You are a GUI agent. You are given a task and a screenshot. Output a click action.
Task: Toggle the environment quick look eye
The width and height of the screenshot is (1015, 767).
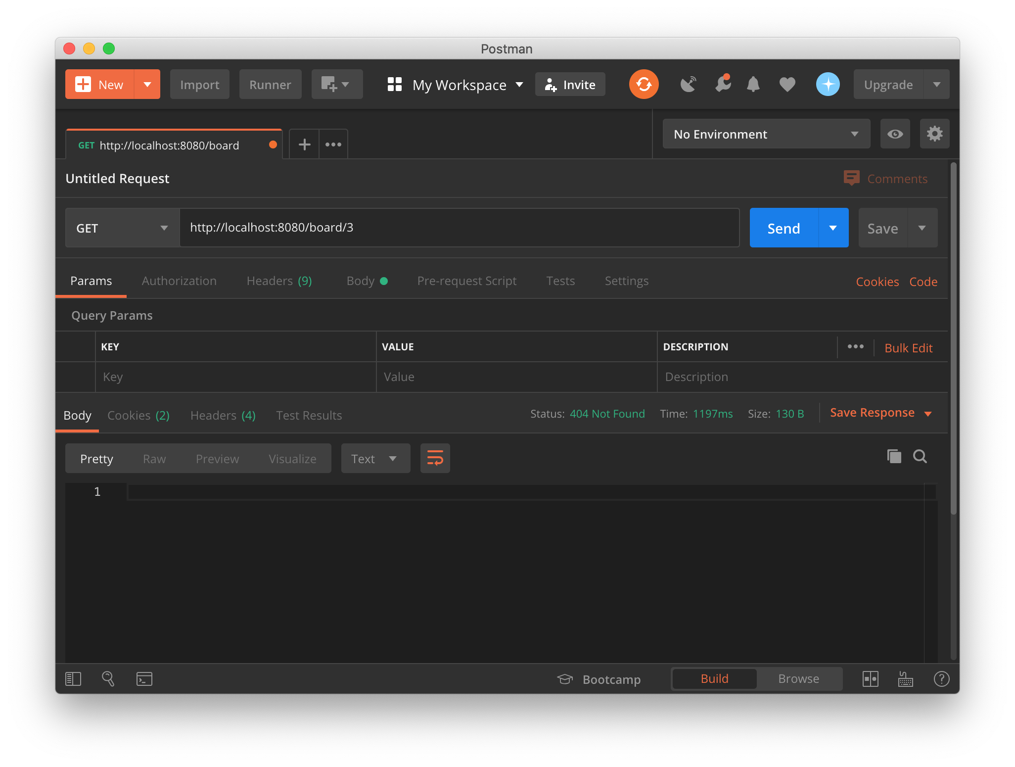click(895, 134)
